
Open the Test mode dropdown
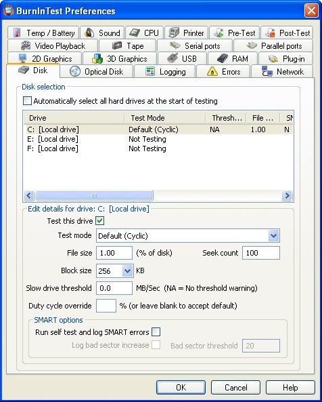tap(273, 236)
